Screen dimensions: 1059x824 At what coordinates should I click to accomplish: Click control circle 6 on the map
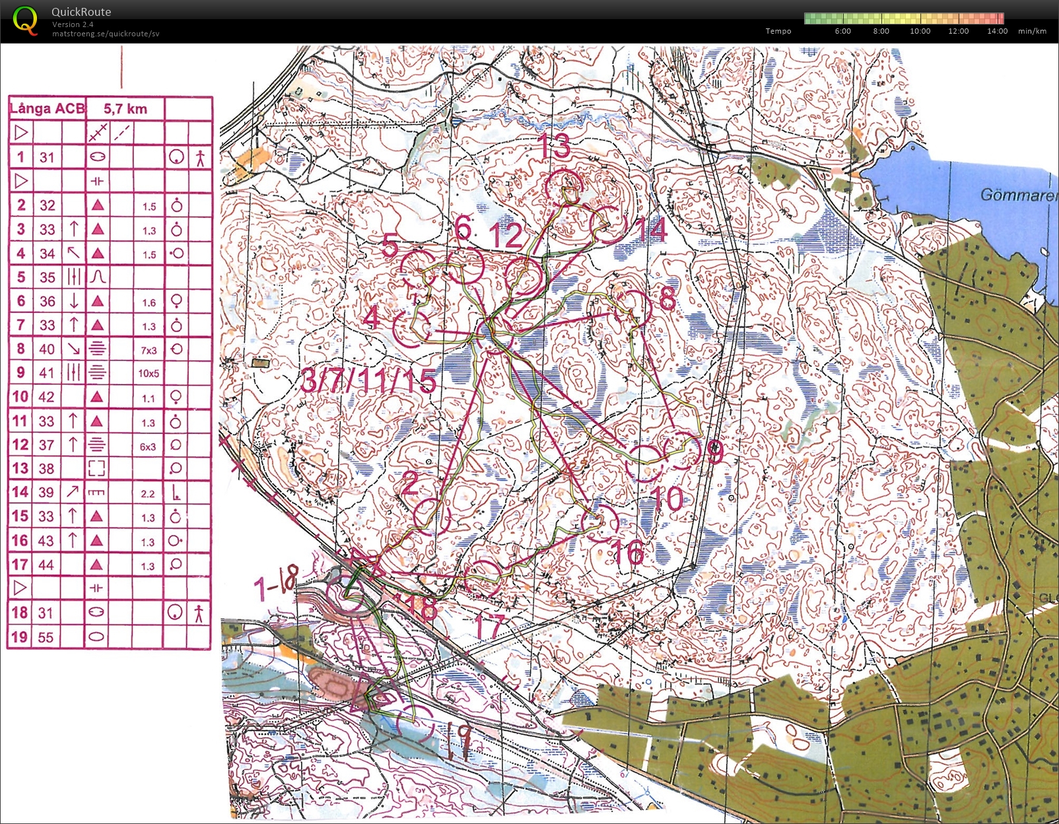tap(466, 267)
